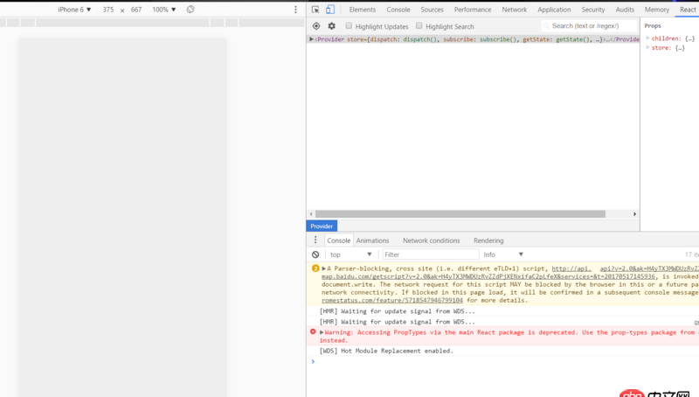The image size is (699, 397).
Task: Click the rotate screen orientation icon
Action: [x=190, y=10]
